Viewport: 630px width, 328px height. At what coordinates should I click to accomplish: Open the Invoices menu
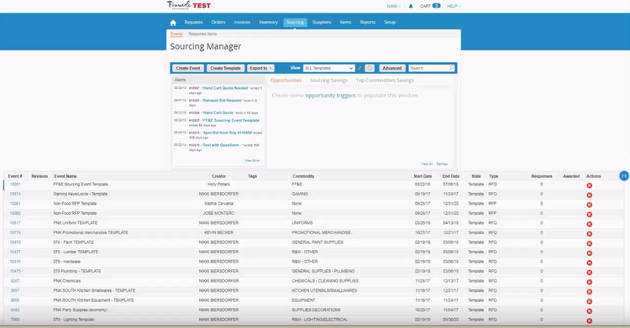[x=242, y=23]
